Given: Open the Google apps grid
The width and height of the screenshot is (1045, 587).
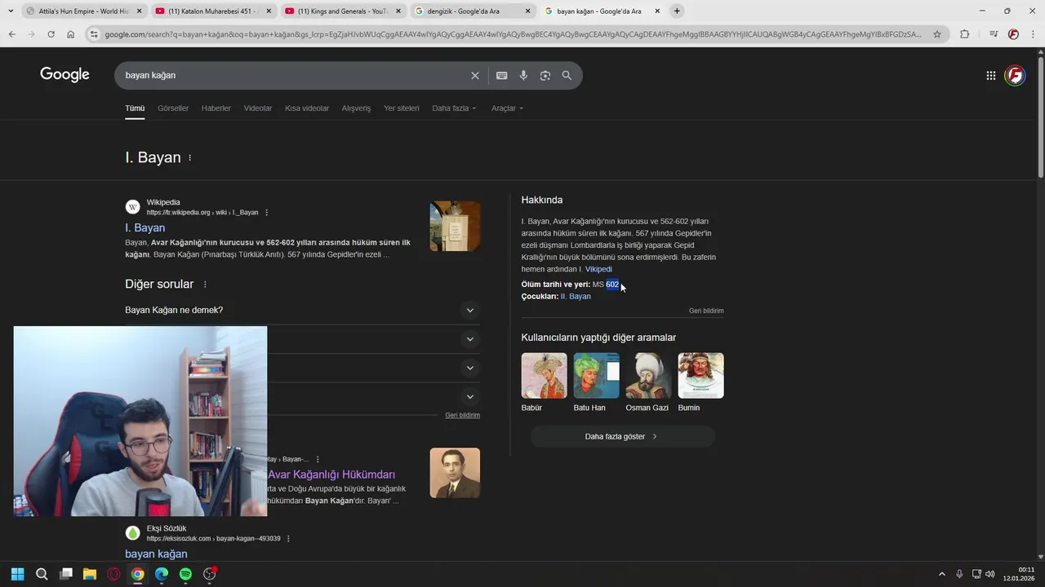Looking at the screenshot, I should [x=990, y=75].
